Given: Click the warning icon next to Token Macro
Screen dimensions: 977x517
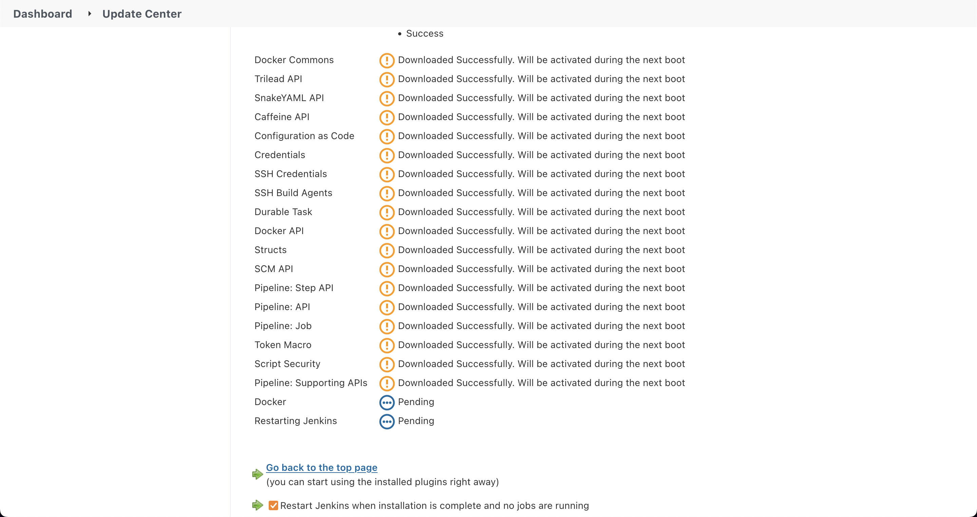Looking at the screenshot, I should pyautogui.click(x=387, y=345).
